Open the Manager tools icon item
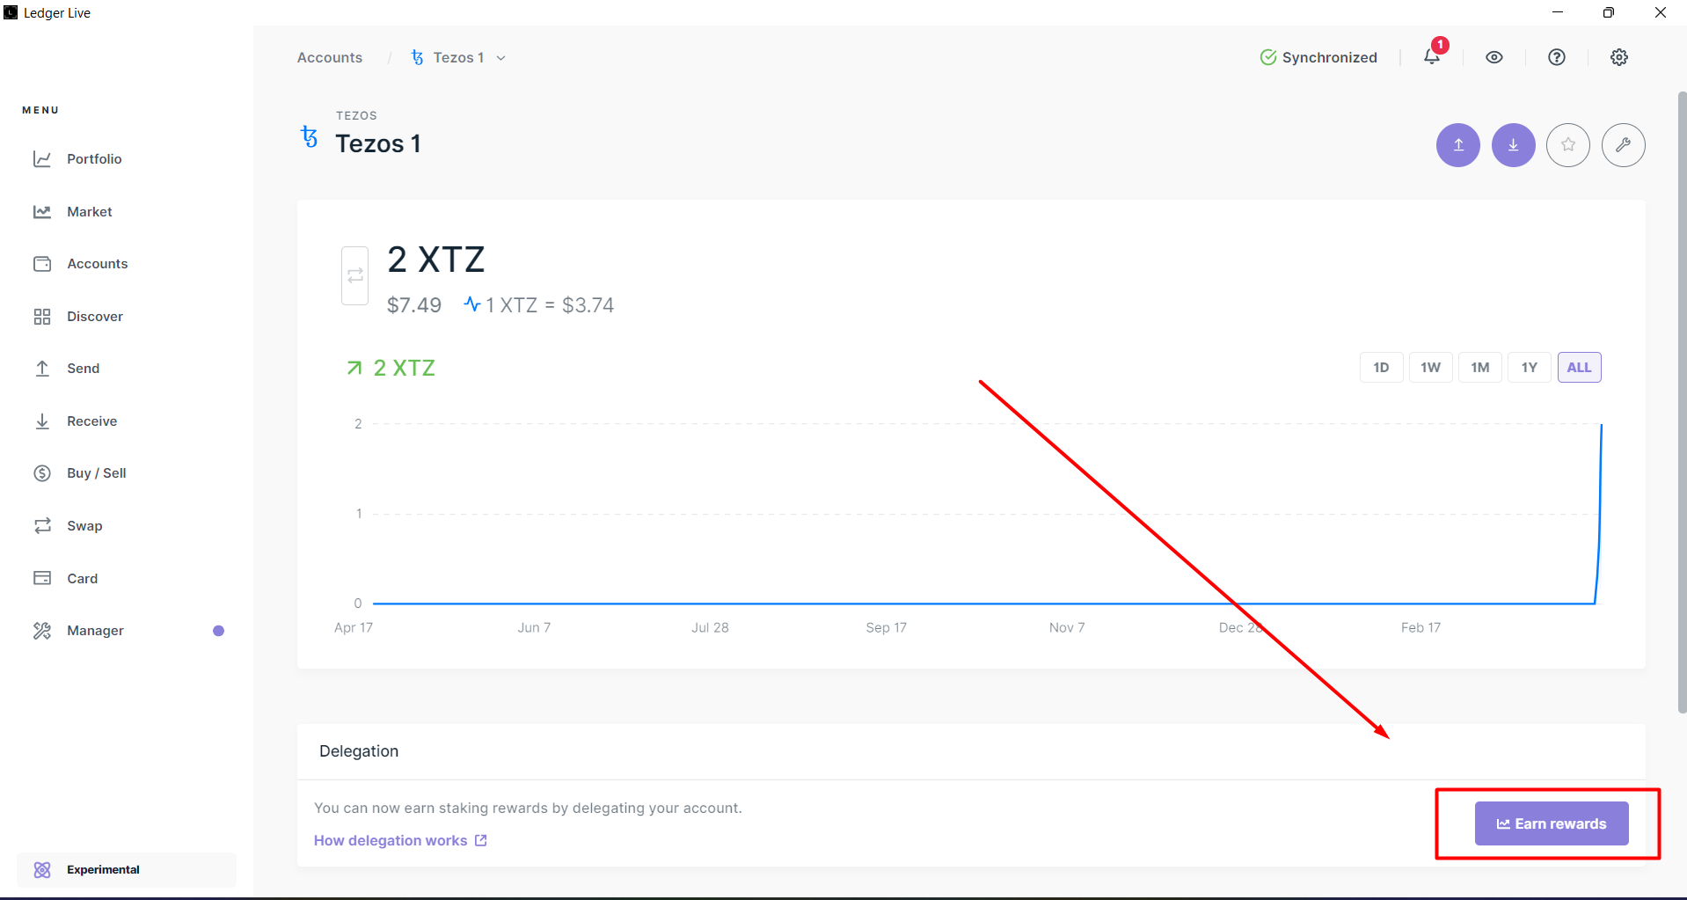The image size is (1687, 900). [42, 631]
